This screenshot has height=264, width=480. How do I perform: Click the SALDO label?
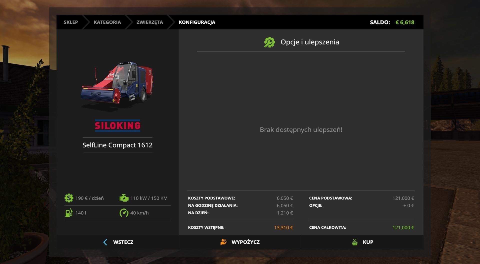tap(380, 22)
